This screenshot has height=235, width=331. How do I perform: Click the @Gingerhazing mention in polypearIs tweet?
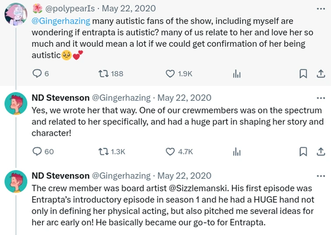pyautogui.click(x=61, y=21)
